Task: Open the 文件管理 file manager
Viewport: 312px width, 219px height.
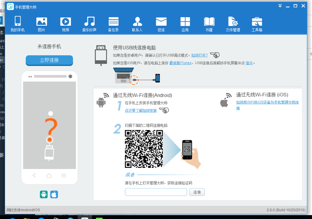Action: pyautogui.click(x=233, y=24)
